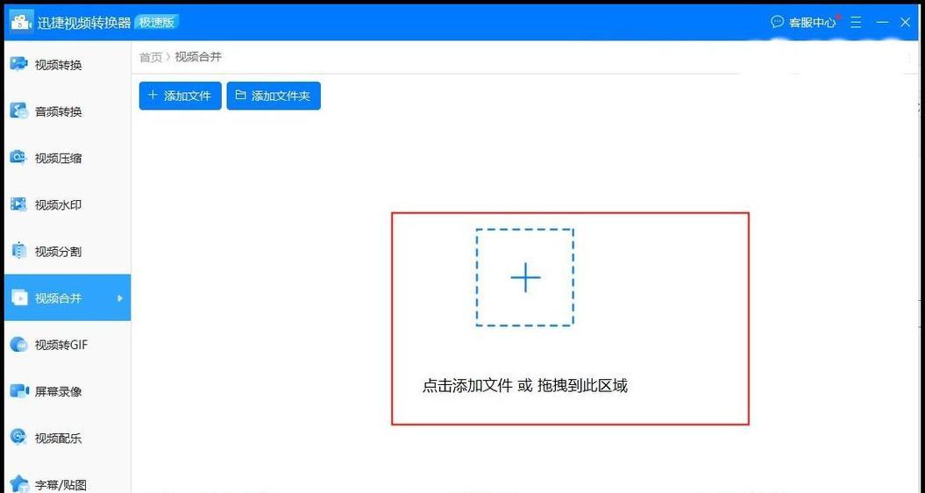Image resolution: width=925 pixels, height=493 pixels.
Task: Click the dashed plus box to add file
Action: pyautogui.click(x=524, y=277)
